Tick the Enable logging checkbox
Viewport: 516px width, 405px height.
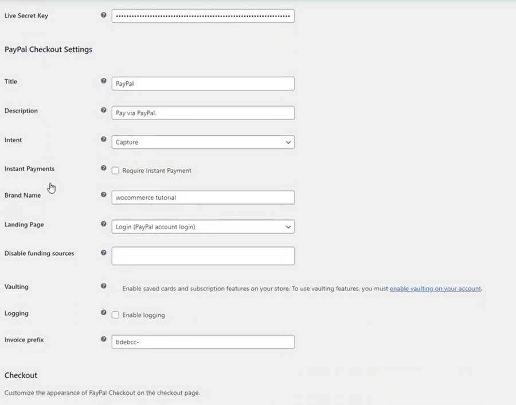pyautogui.click(x=115, y=315)
